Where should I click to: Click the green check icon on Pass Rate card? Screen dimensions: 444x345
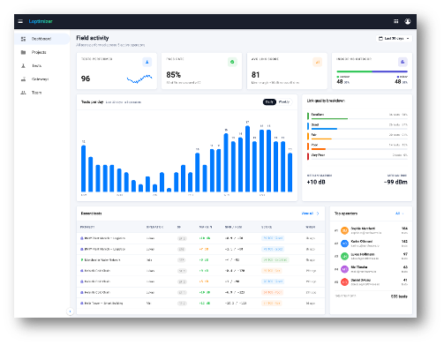click(232, 62)
